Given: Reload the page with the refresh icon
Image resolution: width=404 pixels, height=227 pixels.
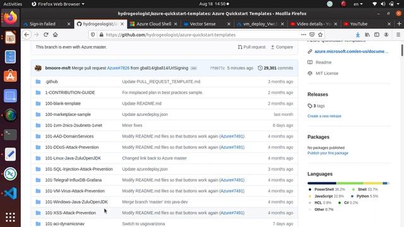Looking at the screenshot, I should (46, 35).
